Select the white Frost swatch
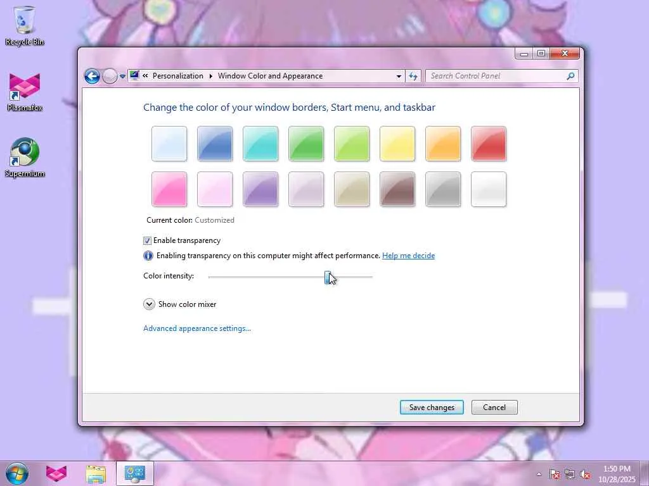This screenshot has width=649, height=486. click(x=489, y=189)
